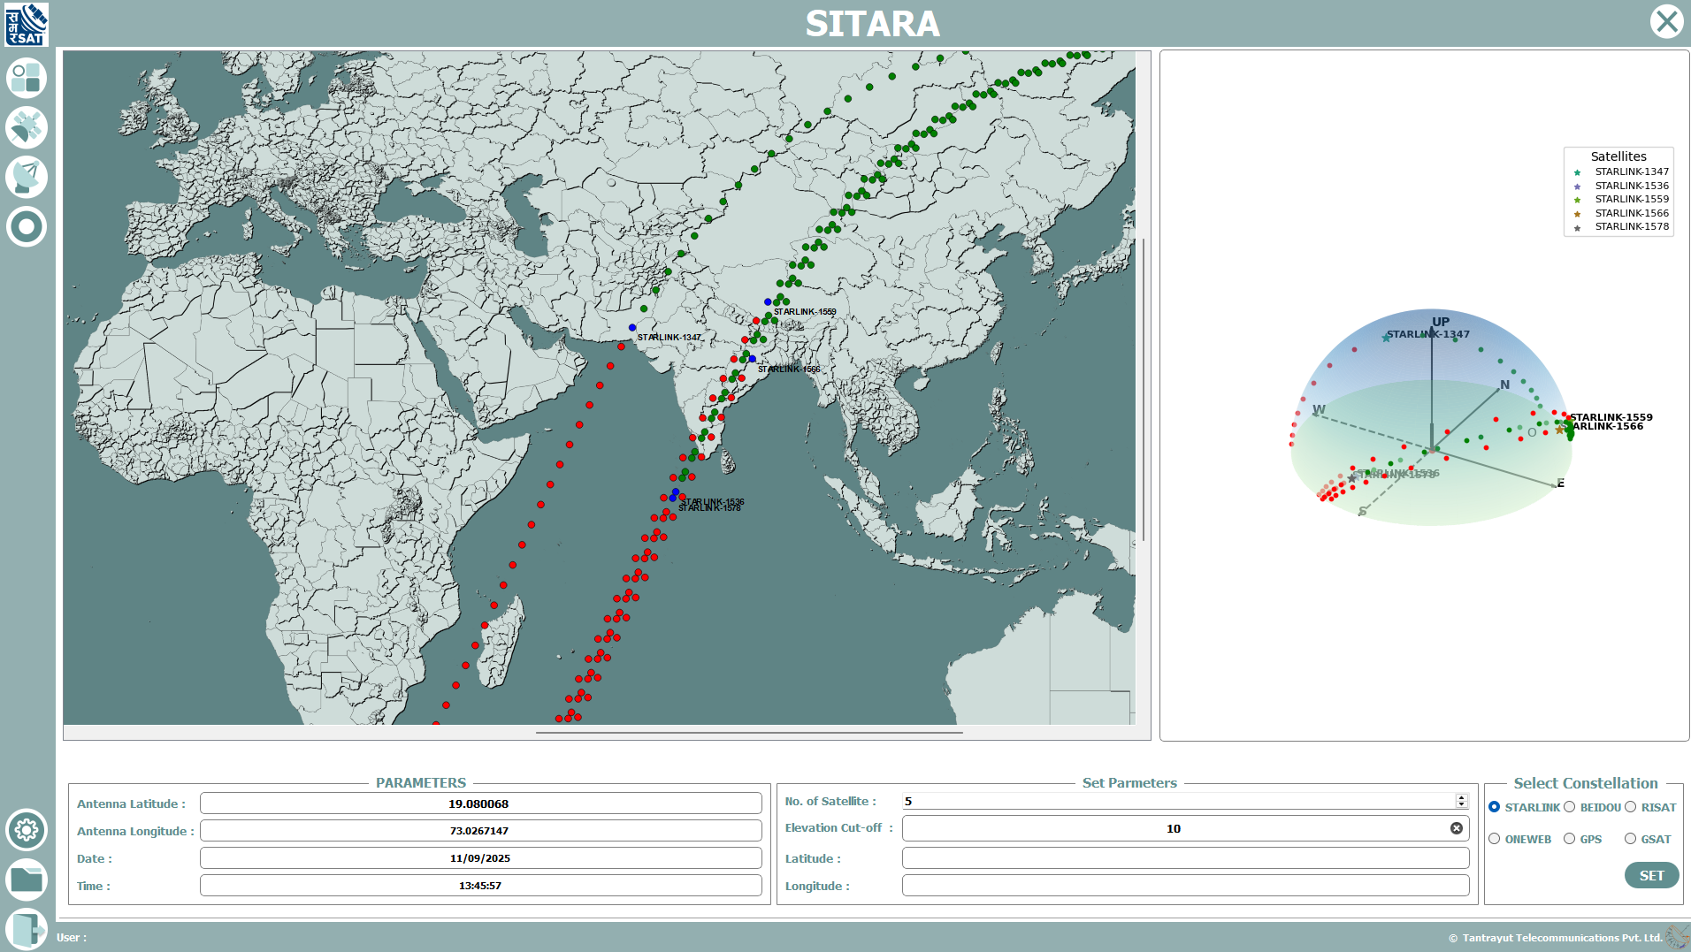Screen dimensions: 1691x952
Task: Click the Date field showing 11/09/2025
Action: point(480,858)
